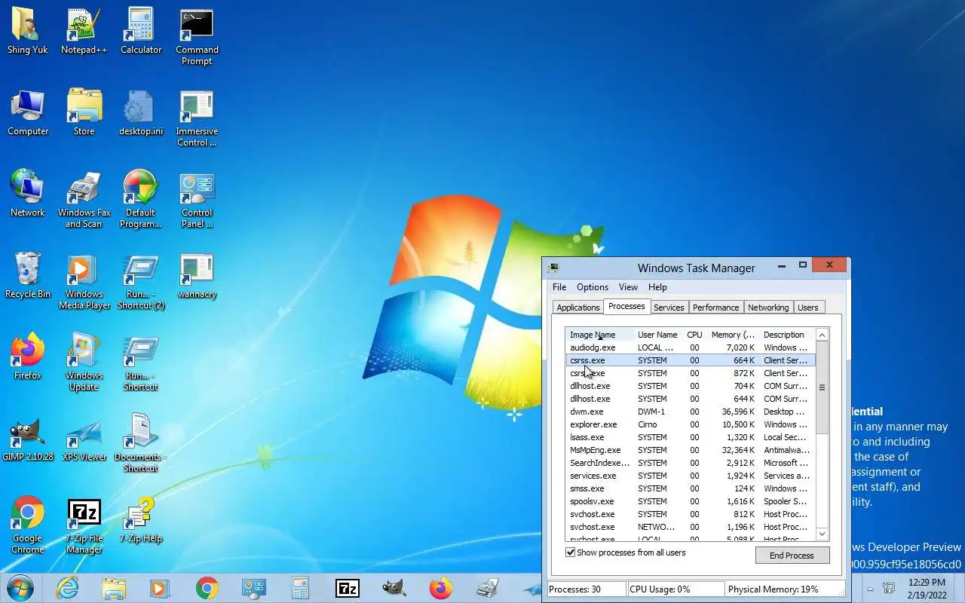Select the Store folder shortcut on desktop
This screenshot has height=603, width=965.
pos(84,113)
